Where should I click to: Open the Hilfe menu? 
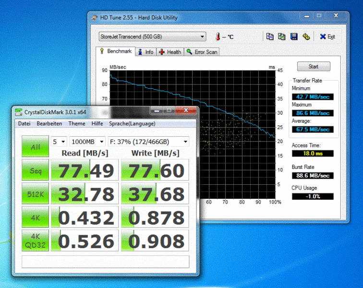pos(97,124)
